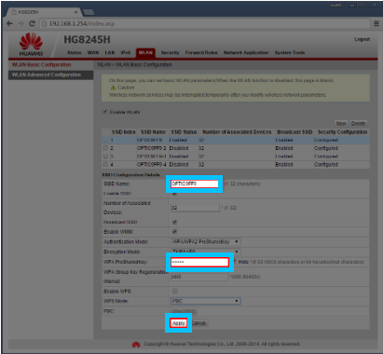This screenshot has width=383, height=354.
Task: Click the Delete SSID button
Action: (x=358, y=124)
